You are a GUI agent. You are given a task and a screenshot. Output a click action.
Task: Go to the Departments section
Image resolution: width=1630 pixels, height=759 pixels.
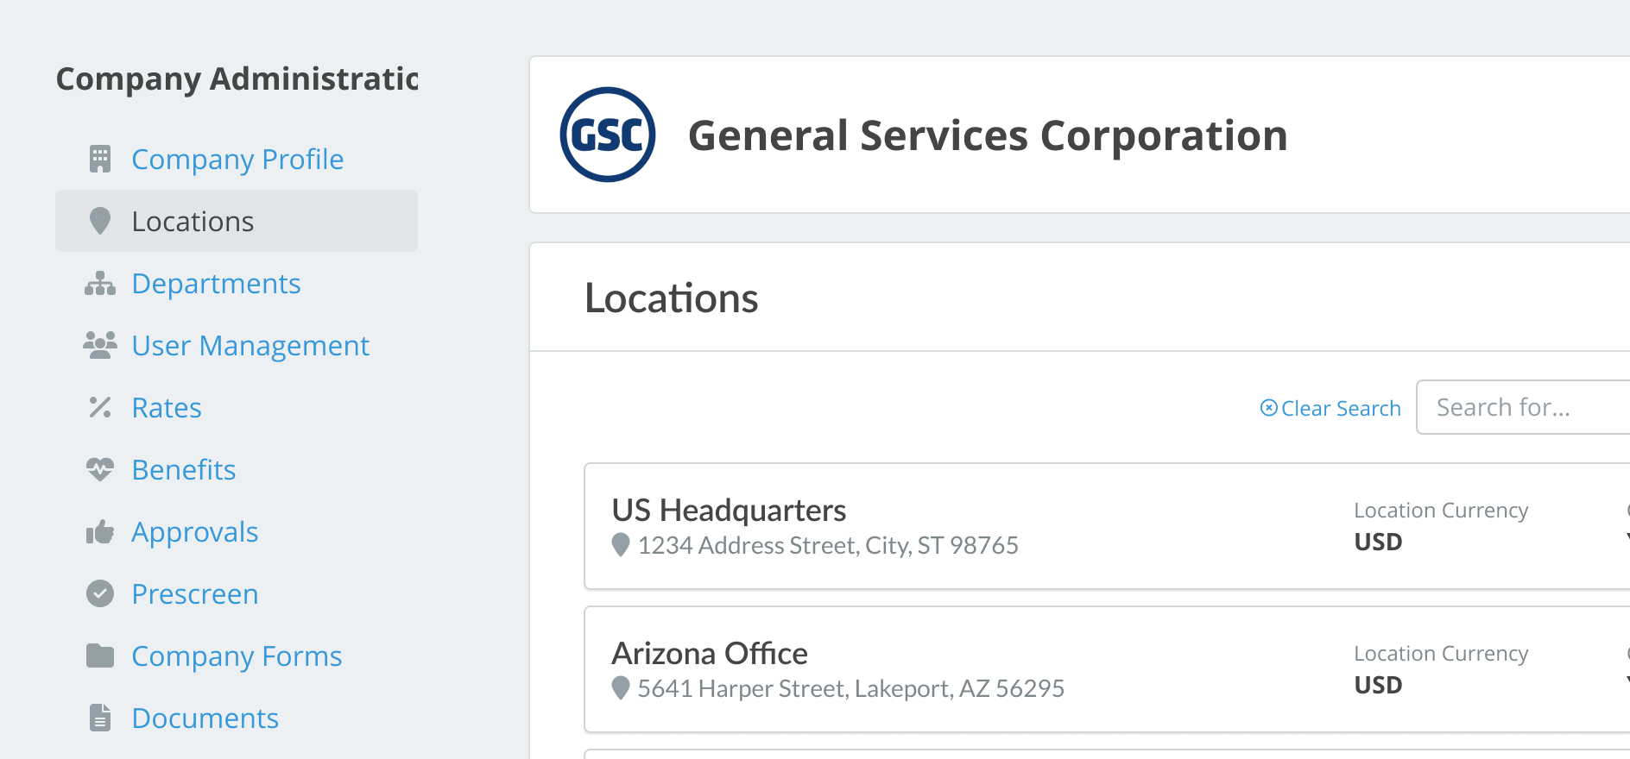point(216,283)
